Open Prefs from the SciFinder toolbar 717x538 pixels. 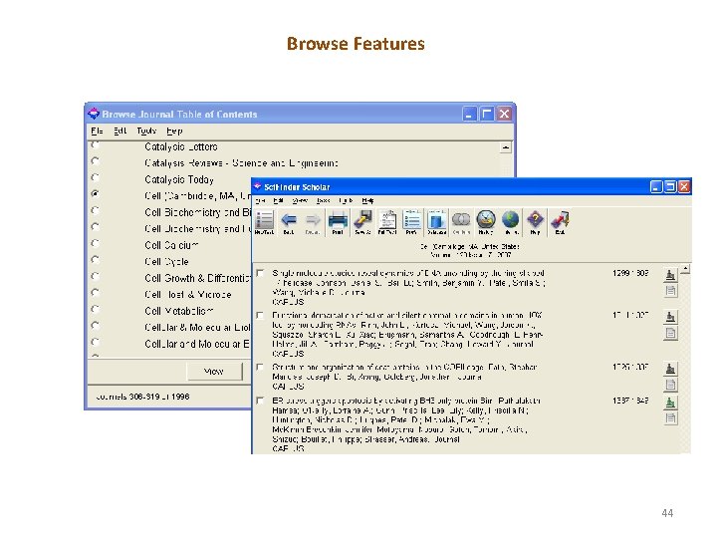(412, 222)
